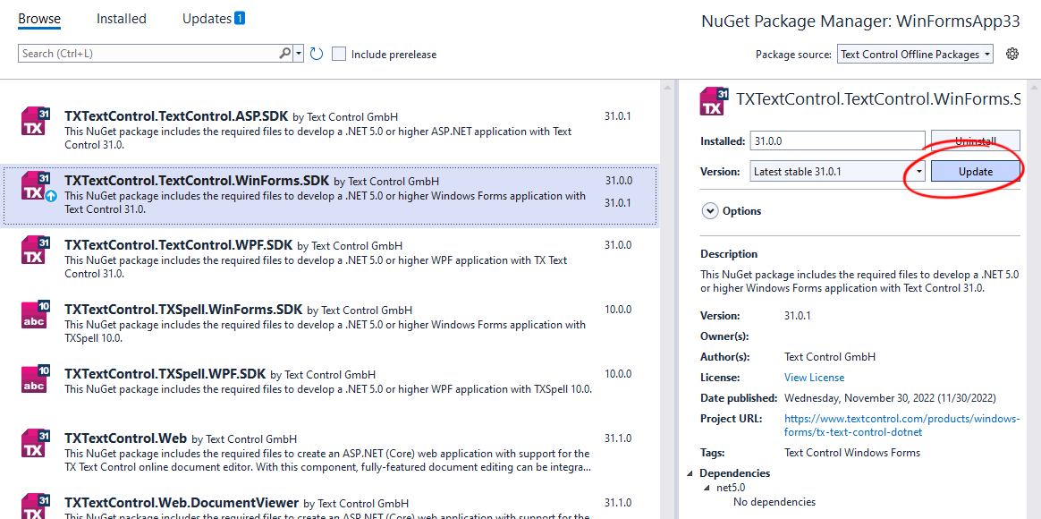Select TXTextControl.TextControl.WPF.SDK package title

click(x=178, y=245)
